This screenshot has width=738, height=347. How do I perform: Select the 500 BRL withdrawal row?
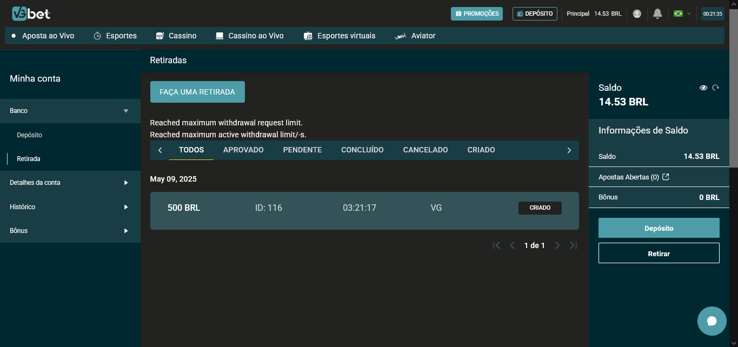[x=364, y=210]
